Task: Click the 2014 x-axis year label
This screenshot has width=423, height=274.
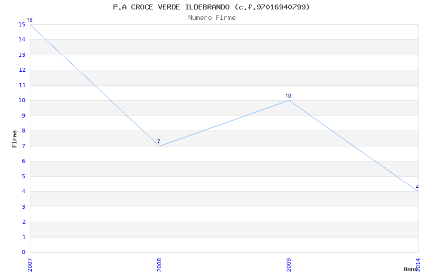Action: pos(418,265)
